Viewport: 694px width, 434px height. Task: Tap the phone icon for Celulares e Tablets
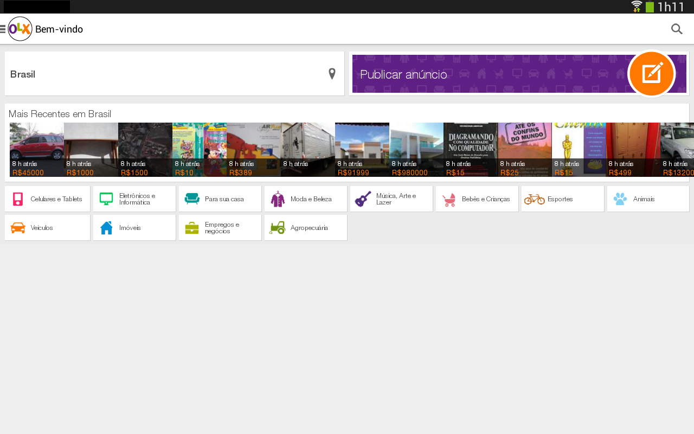point(18,199)
